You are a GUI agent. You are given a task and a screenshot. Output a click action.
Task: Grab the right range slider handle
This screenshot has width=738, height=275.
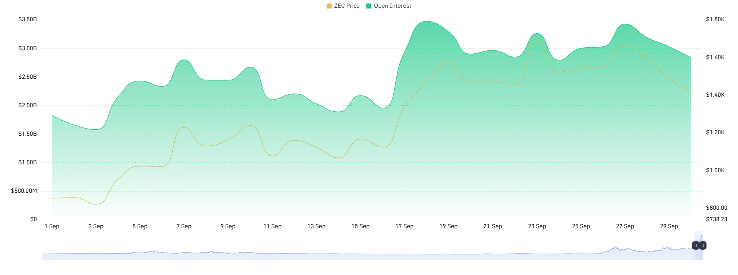coord(703,245)
